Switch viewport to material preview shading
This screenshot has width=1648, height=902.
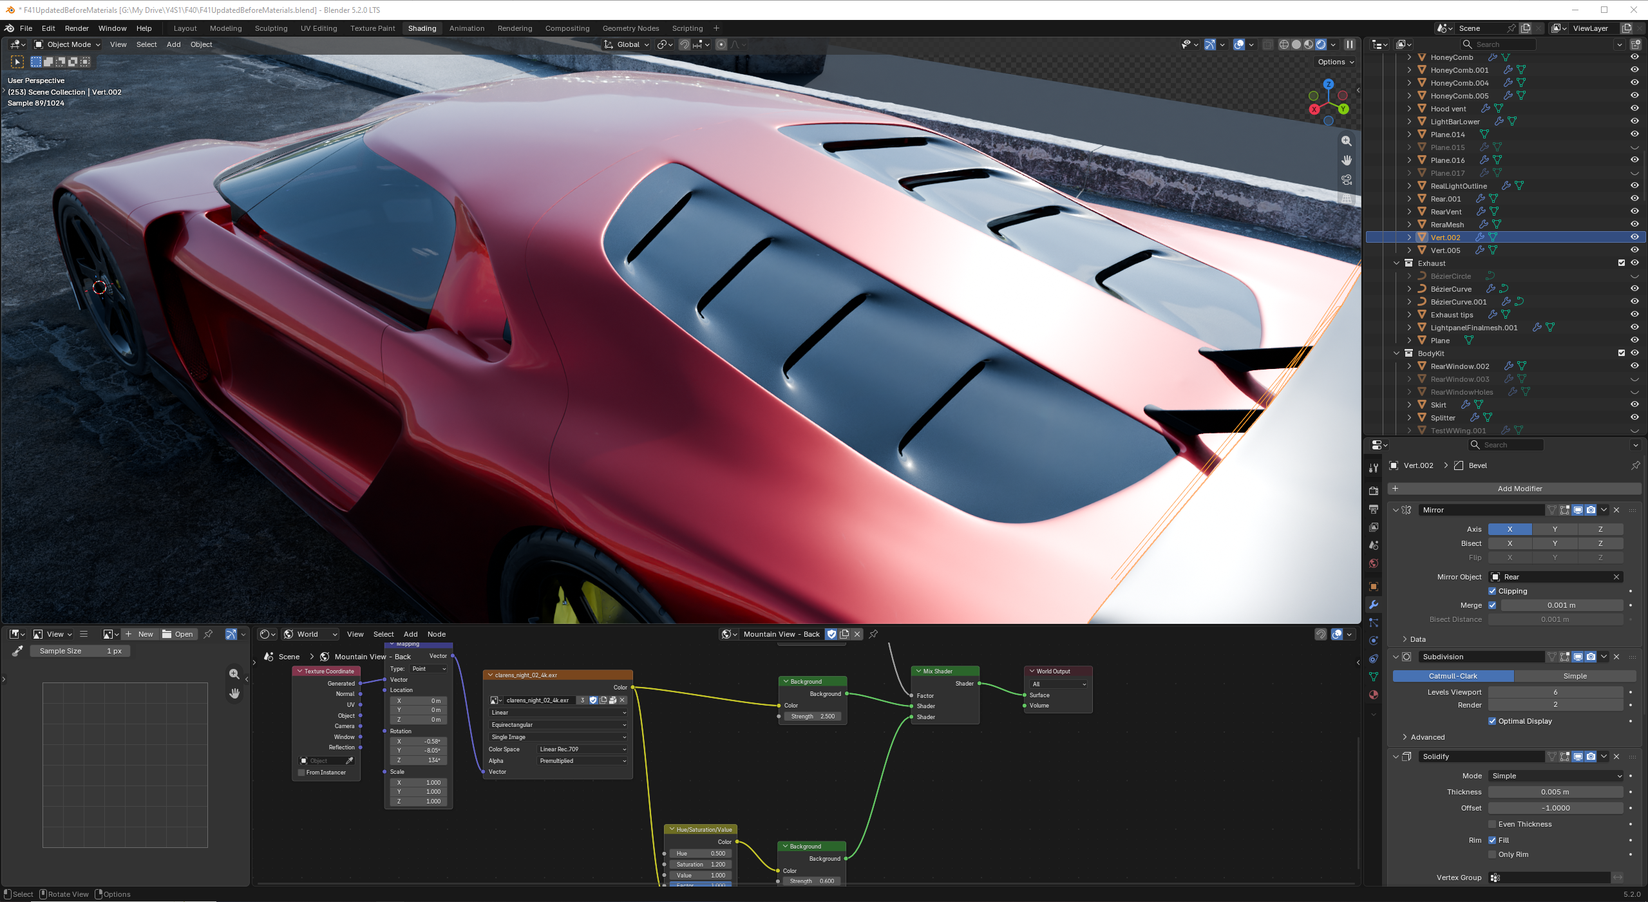click(1309, 44)
